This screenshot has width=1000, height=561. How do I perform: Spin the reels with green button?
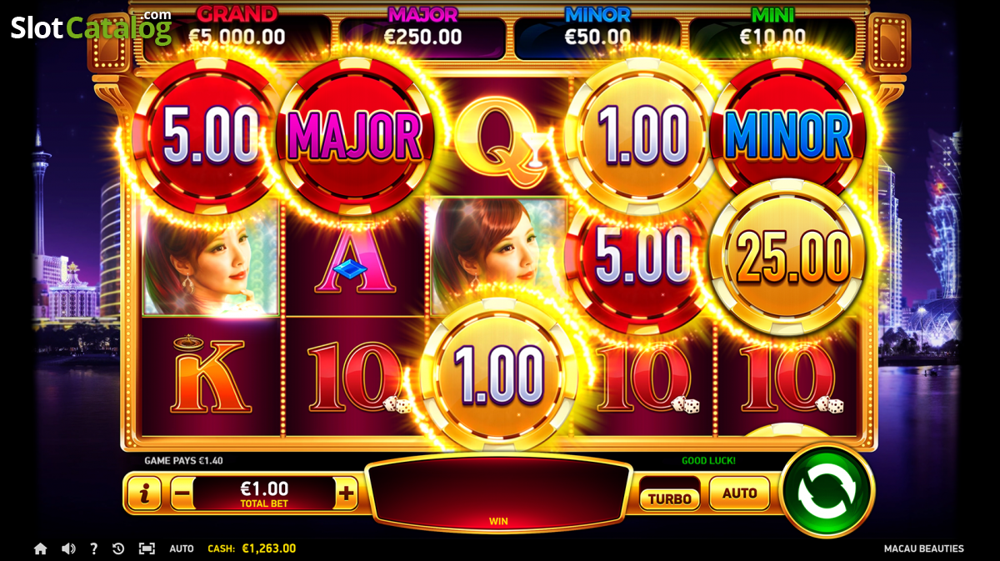click(826, 491)
